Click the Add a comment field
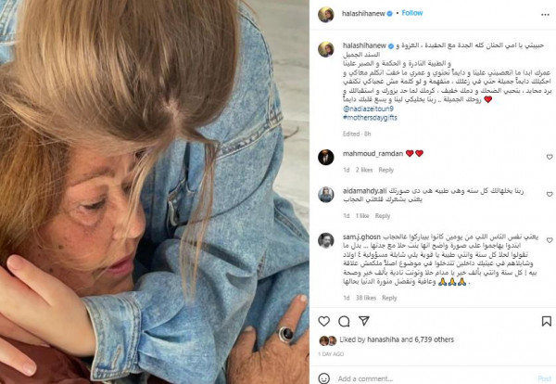The width and height of the screenshot is (556, 384). click(436, 378)
